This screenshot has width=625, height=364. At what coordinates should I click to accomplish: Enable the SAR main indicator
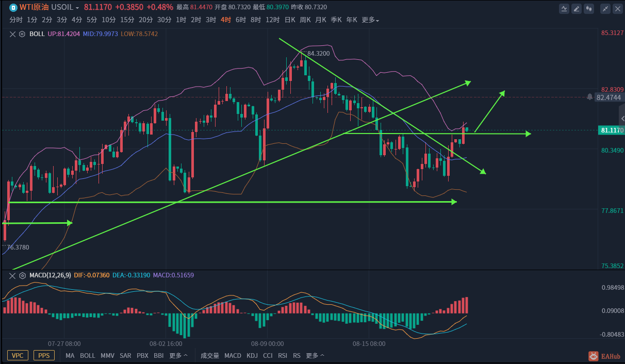click(x=125, y=356)
